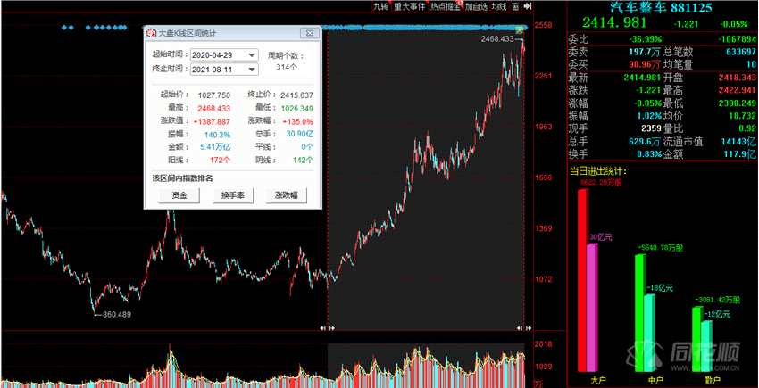This screenshot has width=759, height=388.
Task: Click the 涨跌幅 ranking button
Action: pos(286,195)
